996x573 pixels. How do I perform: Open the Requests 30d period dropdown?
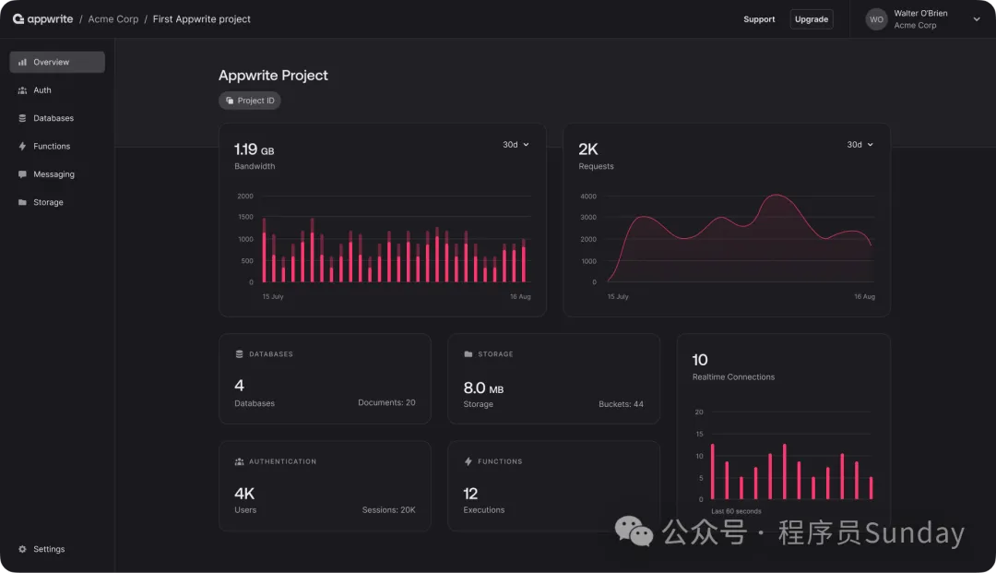click(x=860, y=145)
